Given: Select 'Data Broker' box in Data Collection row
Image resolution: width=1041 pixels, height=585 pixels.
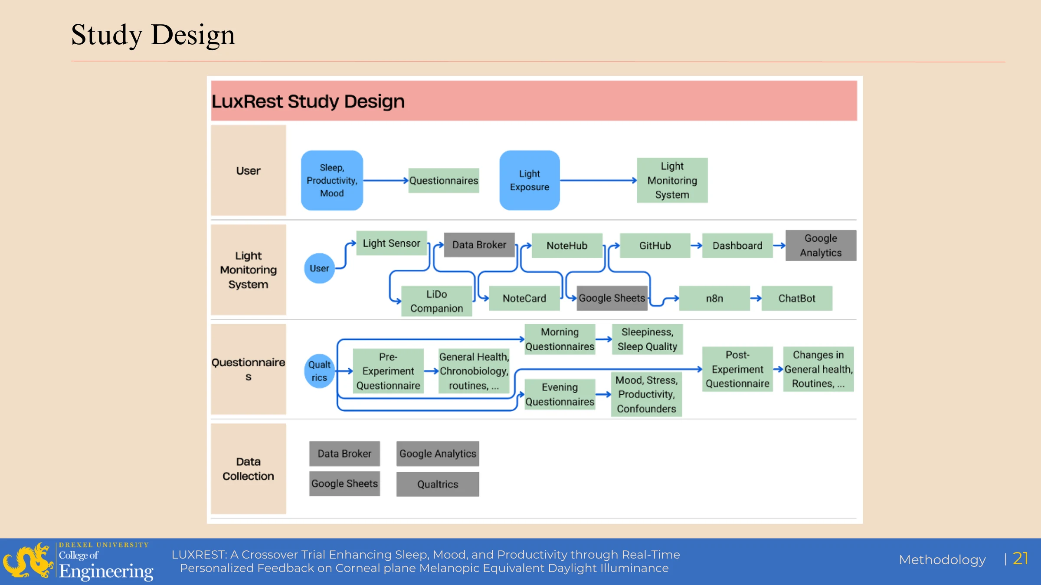Looking at the screenshot, I should (x=344, y=454).
